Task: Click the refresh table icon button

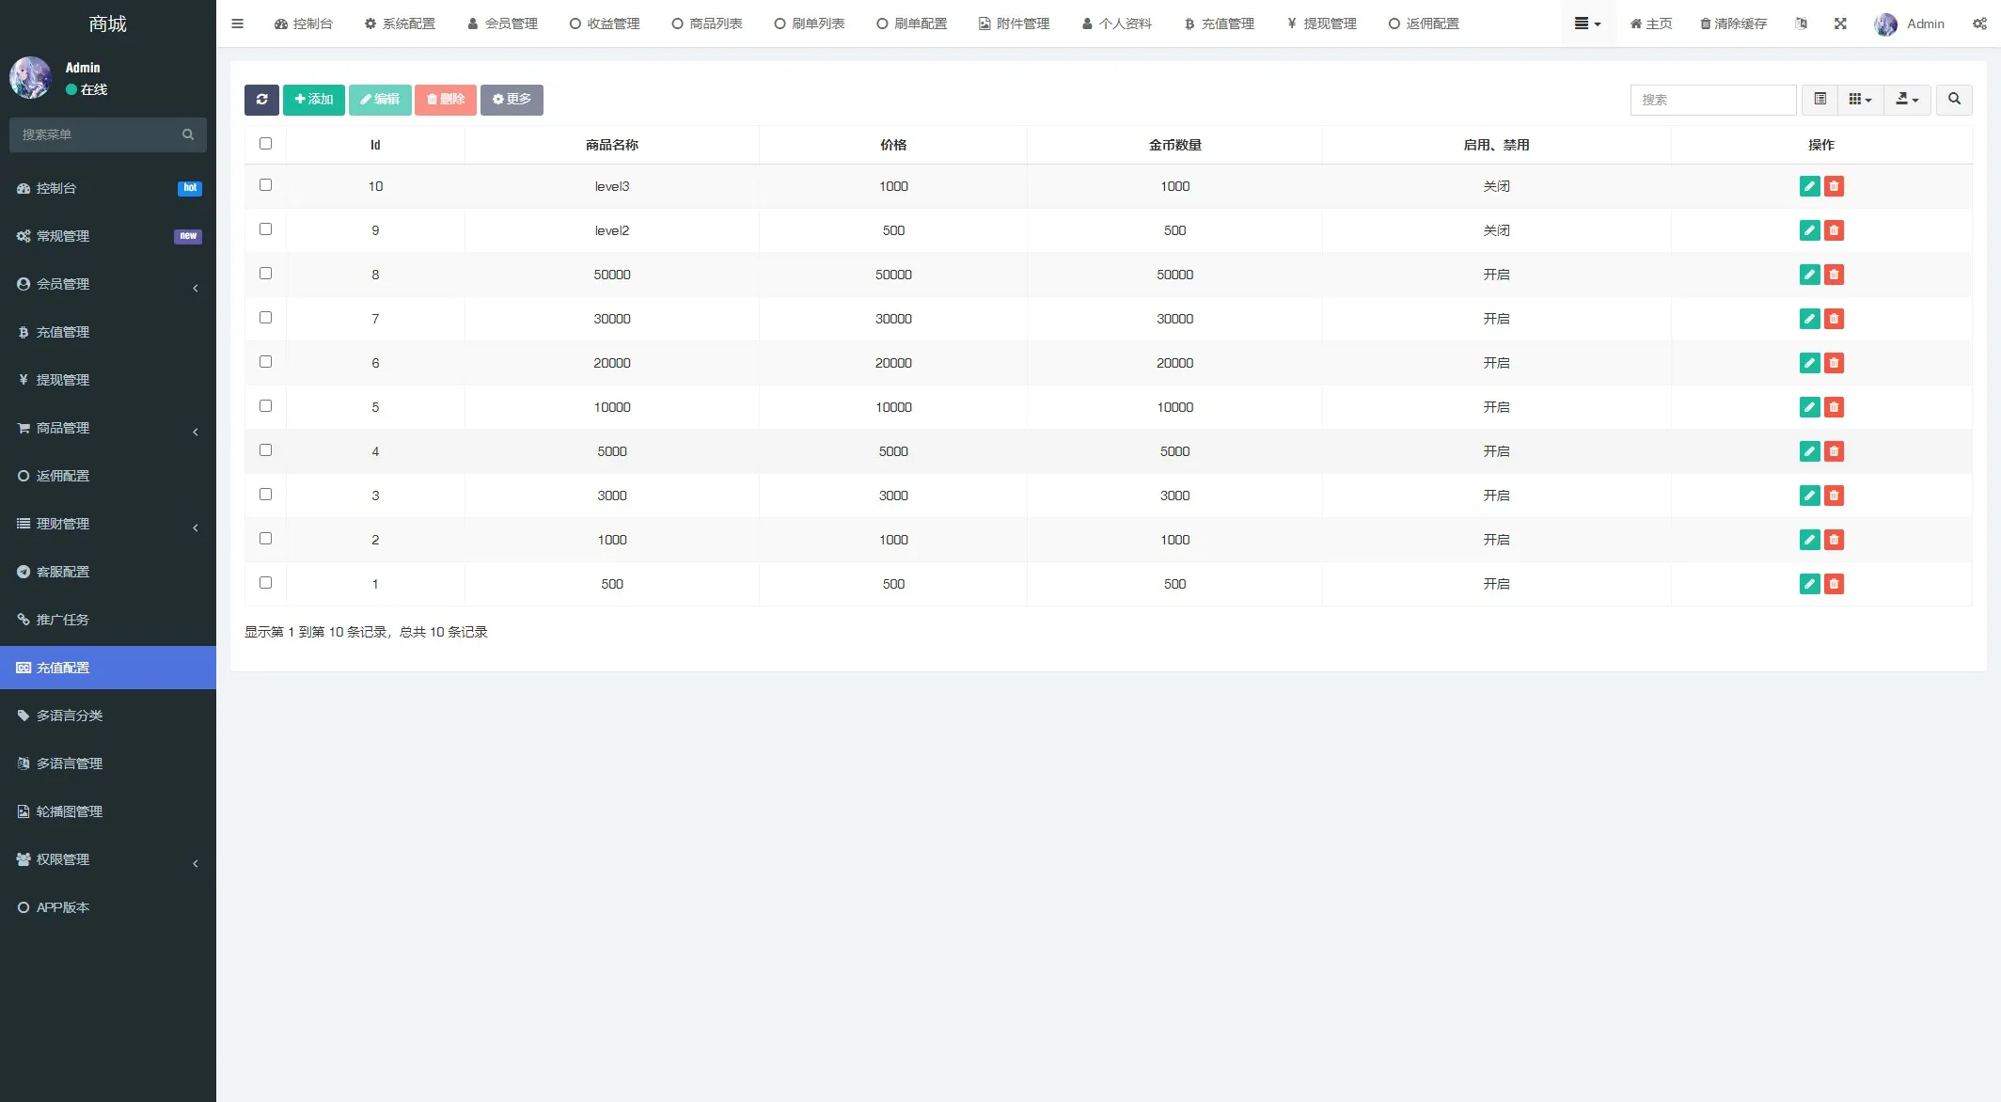Action: coord(261,100)
